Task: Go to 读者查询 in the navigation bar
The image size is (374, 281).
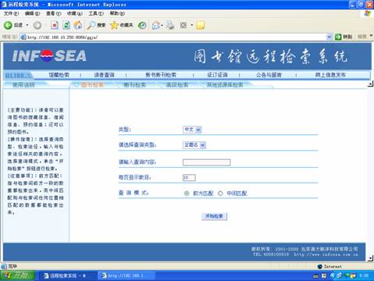Action: point(104,75)
